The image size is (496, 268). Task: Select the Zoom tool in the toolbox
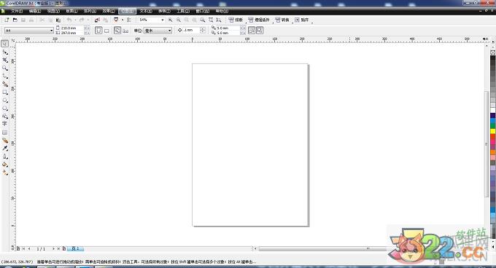pyautogui.click(x=5, y=68)
